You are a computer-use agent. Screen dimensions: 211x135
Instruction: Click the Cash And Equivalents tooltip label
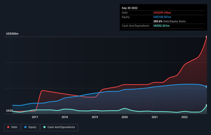pos(135,26)
